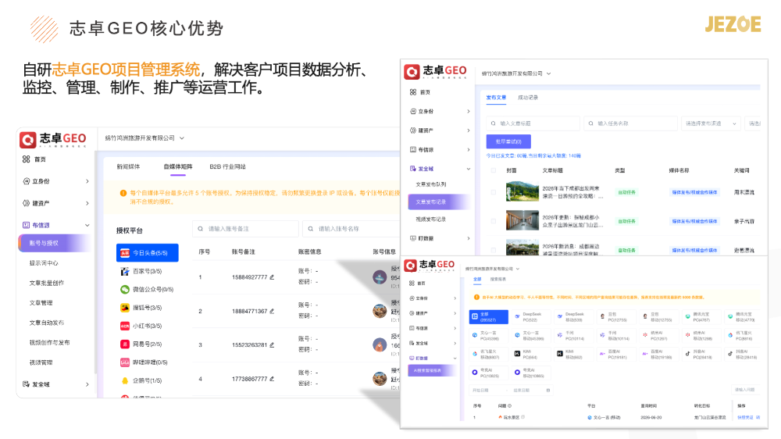The image size is (781, 439).
Task: Click 搜狐号 yellow platform icon
Action: pyautogui.click(x=124, y=308)
